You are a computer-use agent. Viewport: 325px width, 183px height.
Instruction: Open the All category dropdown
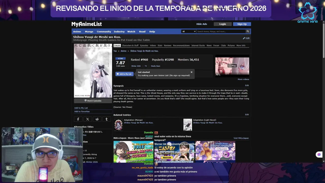(x=189, y=31)
